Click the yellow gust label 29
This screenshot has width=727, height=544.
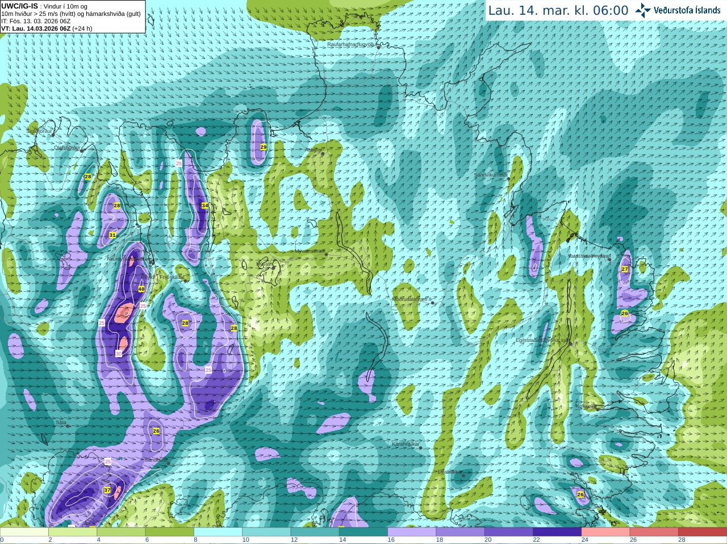(263, 147)
